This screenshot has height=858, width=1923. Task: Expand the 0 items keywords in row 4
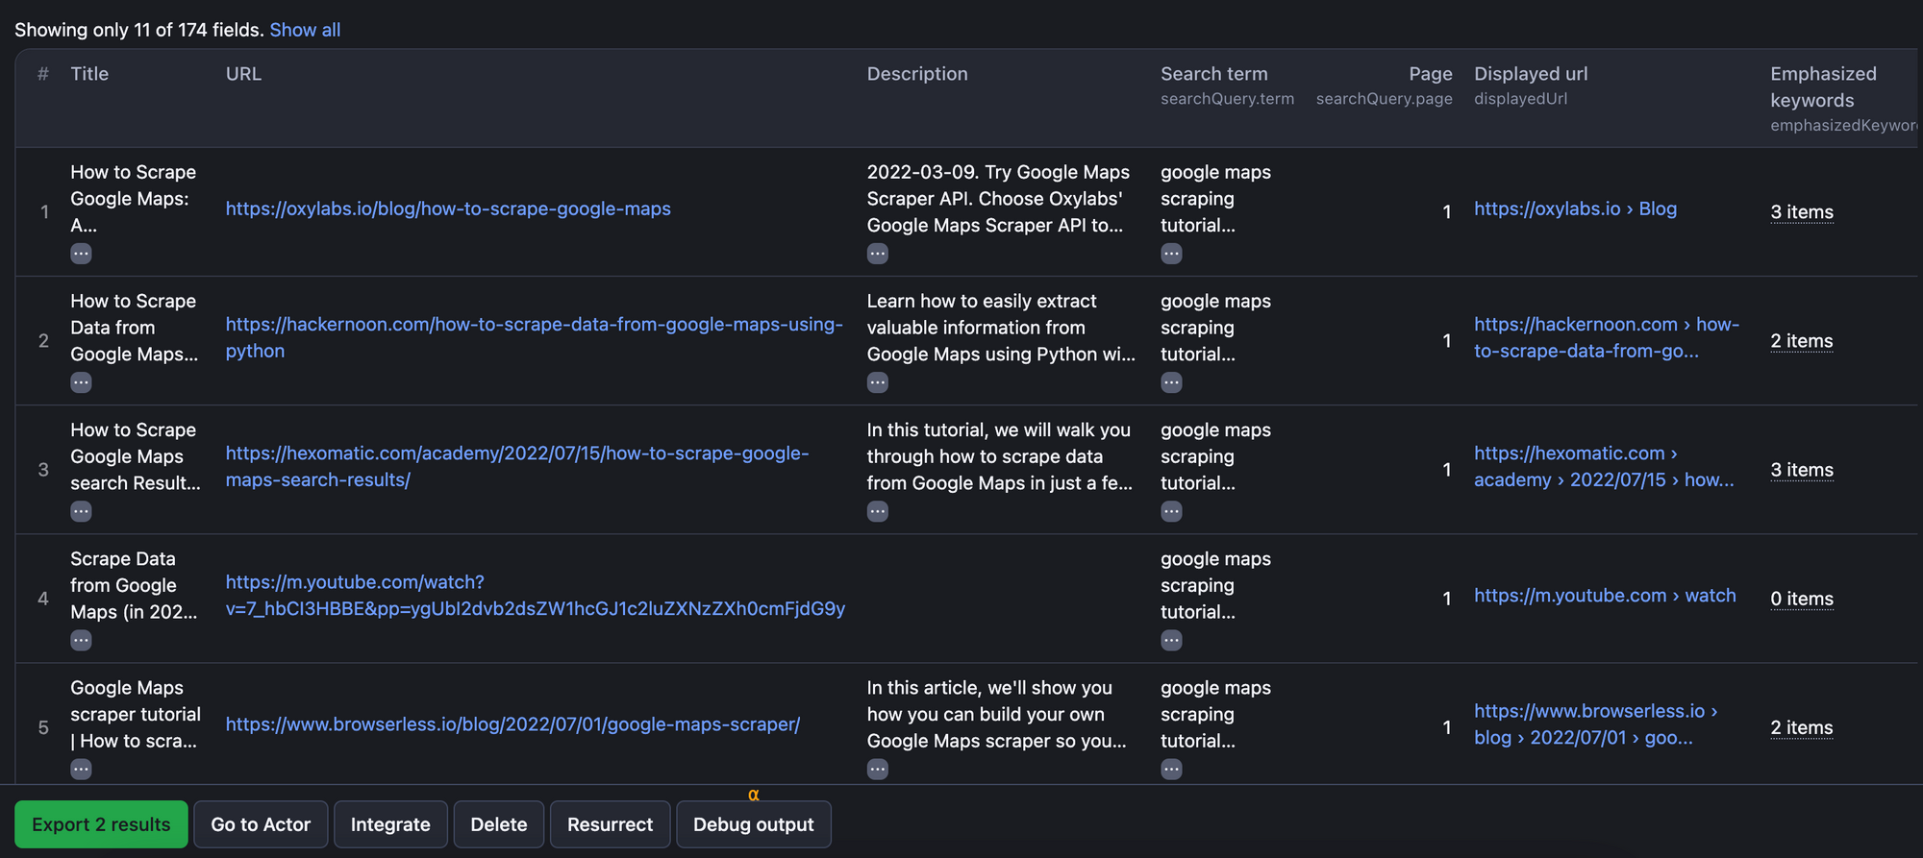[1801, 599]
